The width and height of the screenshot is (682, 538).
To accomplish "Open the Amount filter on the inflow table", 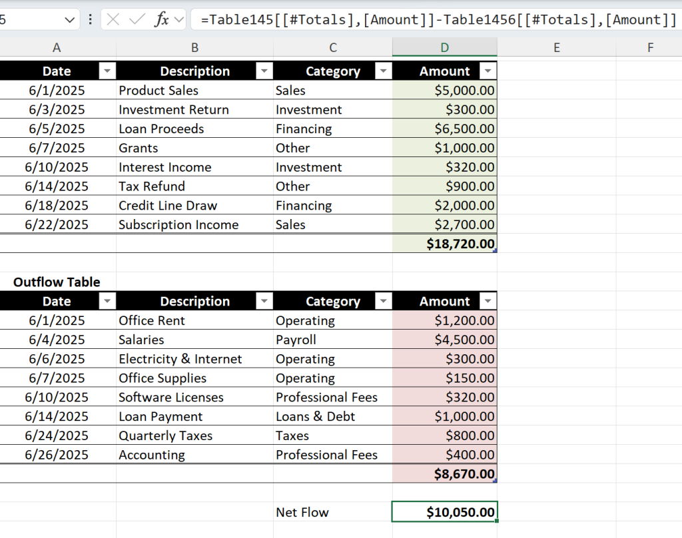I will (x=488, y=71).
